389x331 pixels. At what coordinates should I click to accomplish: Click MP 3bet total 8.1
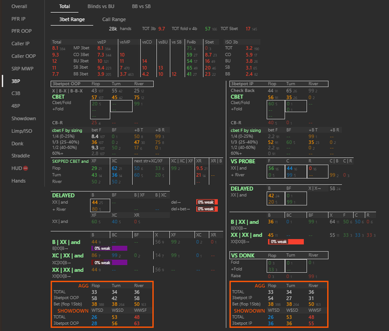pos(55,48)
